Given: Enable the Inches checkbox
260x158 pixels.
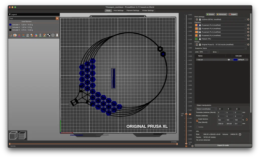Looking at the screenshot, I should point(197,127).
